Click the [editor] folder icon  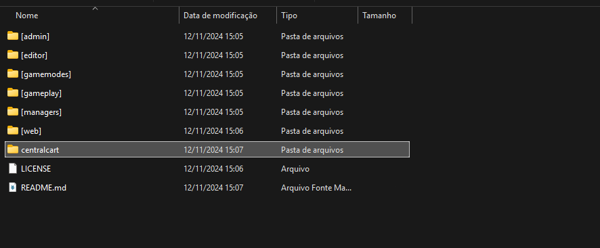(13, 55)
